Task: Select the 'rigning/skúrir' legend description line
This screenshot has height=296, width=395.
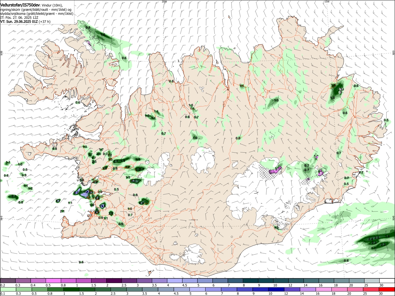Action: [36, 10]
